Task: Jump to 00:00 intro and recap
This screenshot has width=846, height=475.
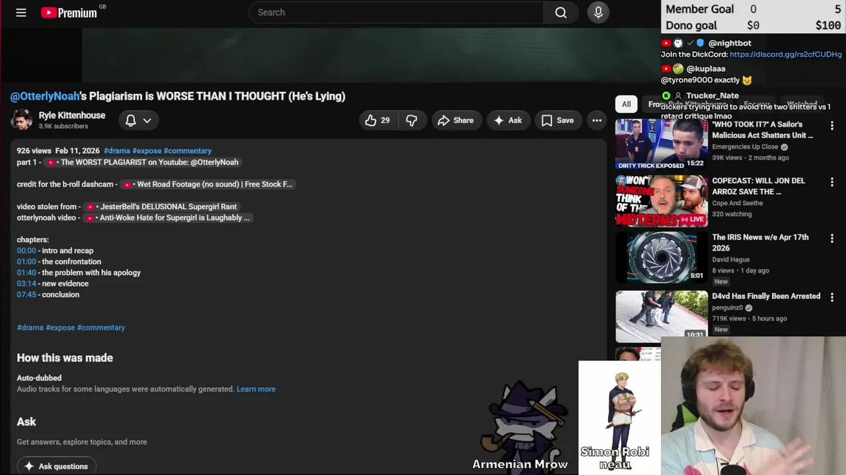Action: (26, 251)
